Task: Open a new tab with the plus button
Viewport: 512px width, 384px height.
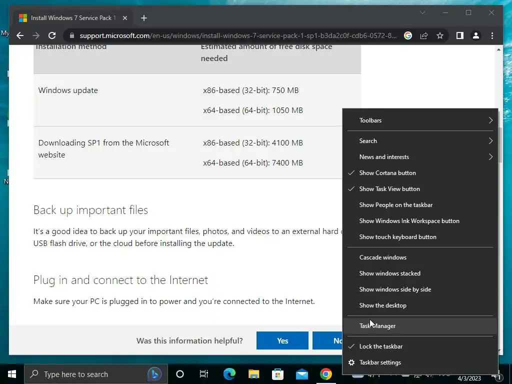Action: tap(144, 18)
